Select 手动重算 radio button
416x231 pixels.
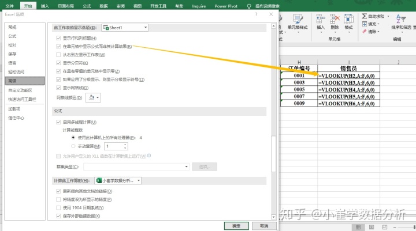pos(73,146)
